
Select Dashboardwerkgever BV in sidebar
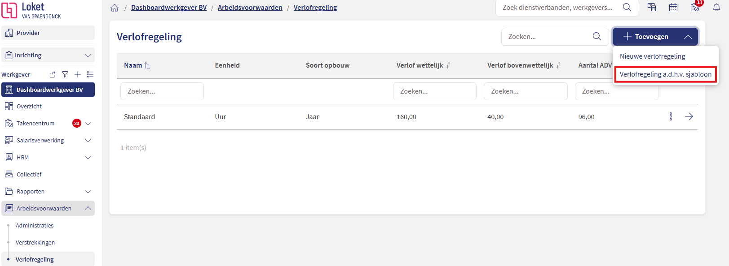48,90
